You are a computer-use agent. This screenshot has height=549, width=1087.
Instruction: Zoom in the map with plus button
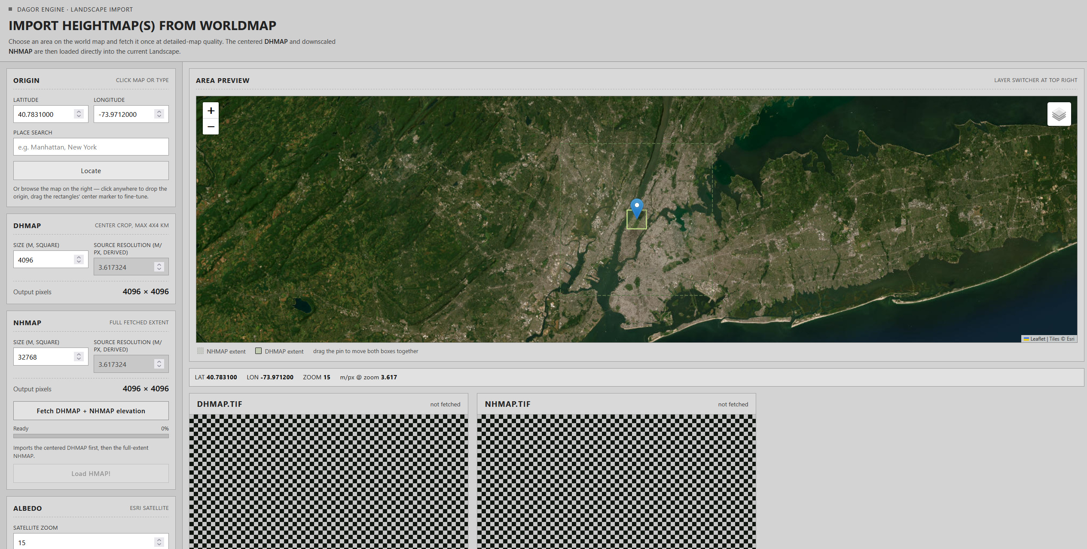point(211,110)
